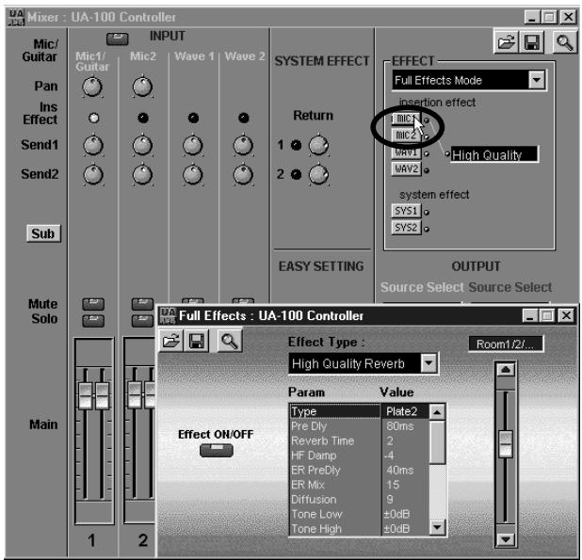This screenshot has height=560, width=582.
Task: Toggle the INPUT switch button
Action: coord(118,39)
